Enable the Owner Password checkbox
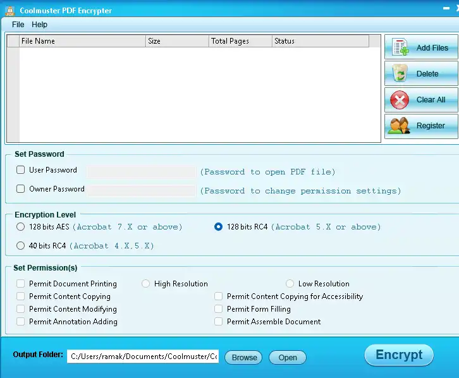 point(21,189)
